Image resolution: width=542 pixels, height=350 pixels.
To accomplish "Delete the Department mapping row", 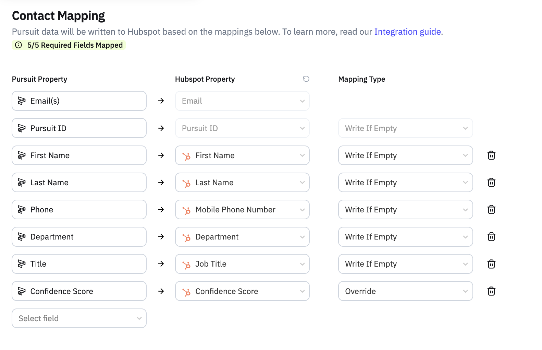I will point(491,237).
